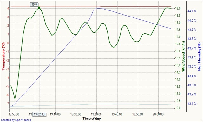Click the 18:50:00 time label

pyautogui.click(x=14, y=114)
